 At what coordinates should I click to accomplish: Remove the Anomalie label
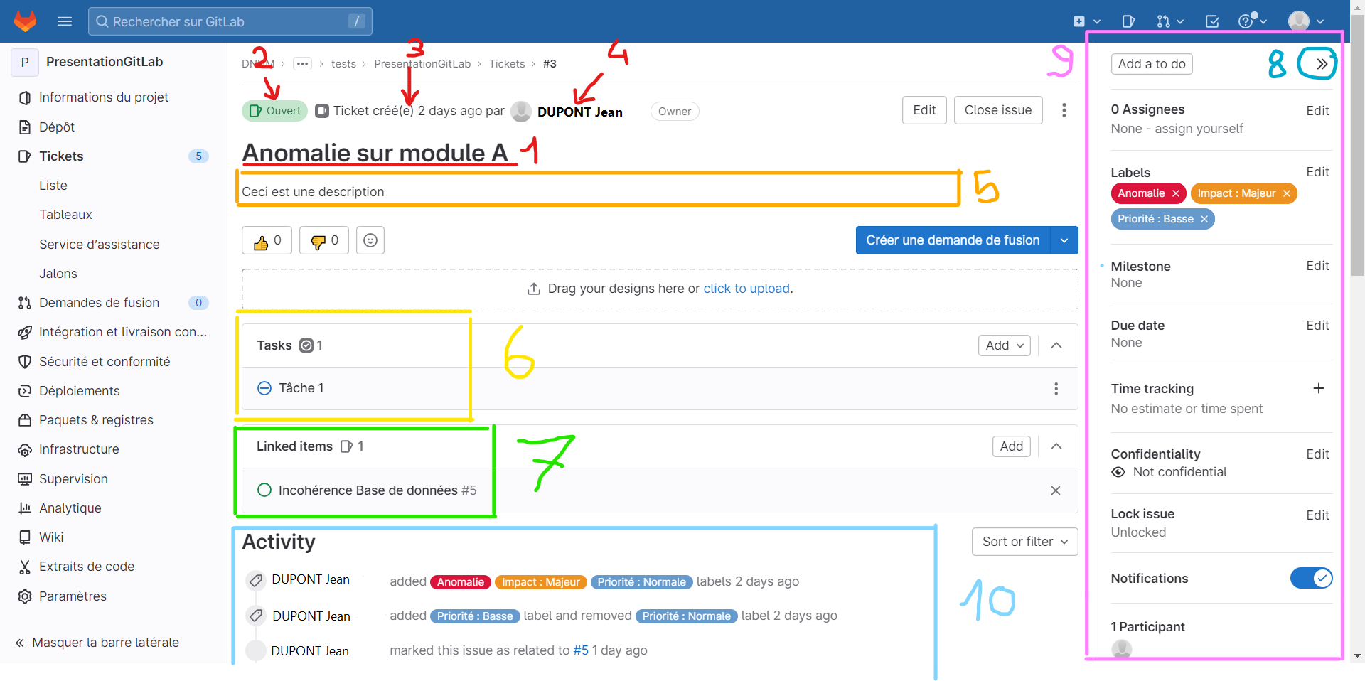click(x=1176, y=193)
